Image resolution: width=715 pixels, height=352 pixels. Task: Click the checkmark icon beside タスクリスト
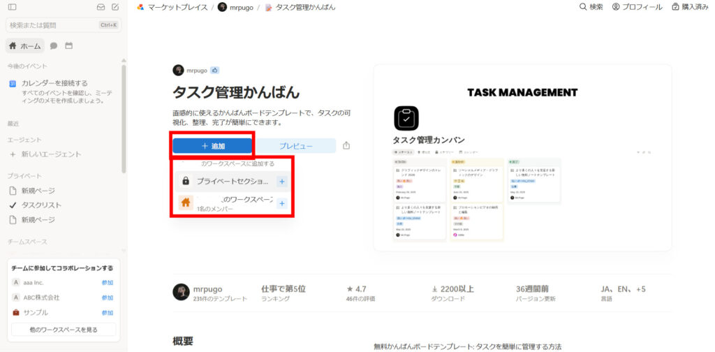click(x=13, y=205)
